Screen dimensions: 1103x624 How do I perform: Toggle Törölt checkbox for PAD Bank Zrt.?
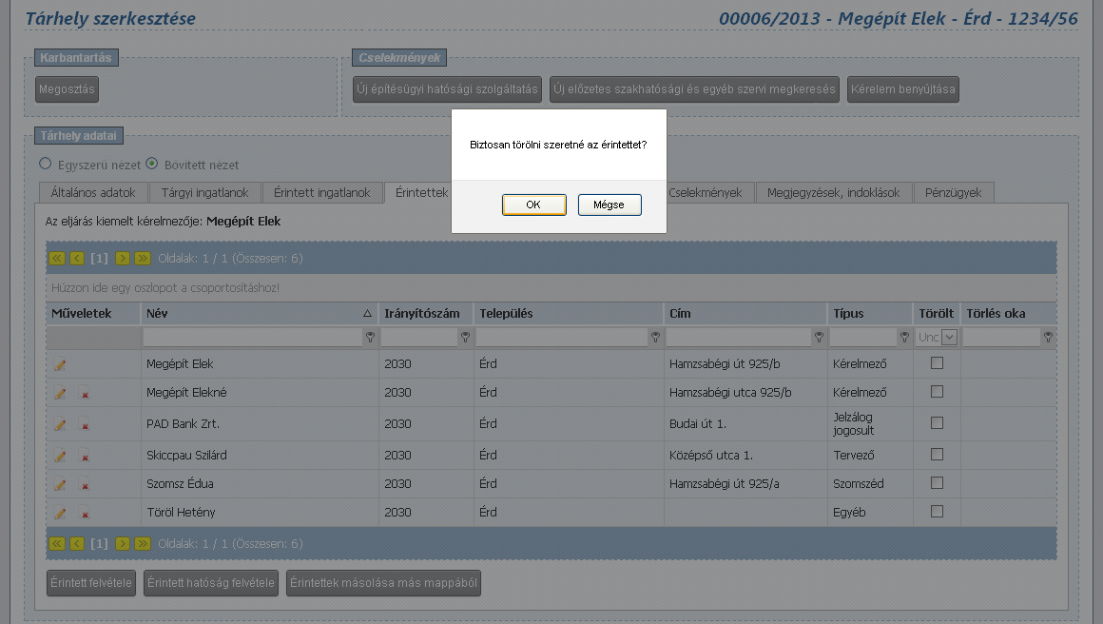click(937, 422)
